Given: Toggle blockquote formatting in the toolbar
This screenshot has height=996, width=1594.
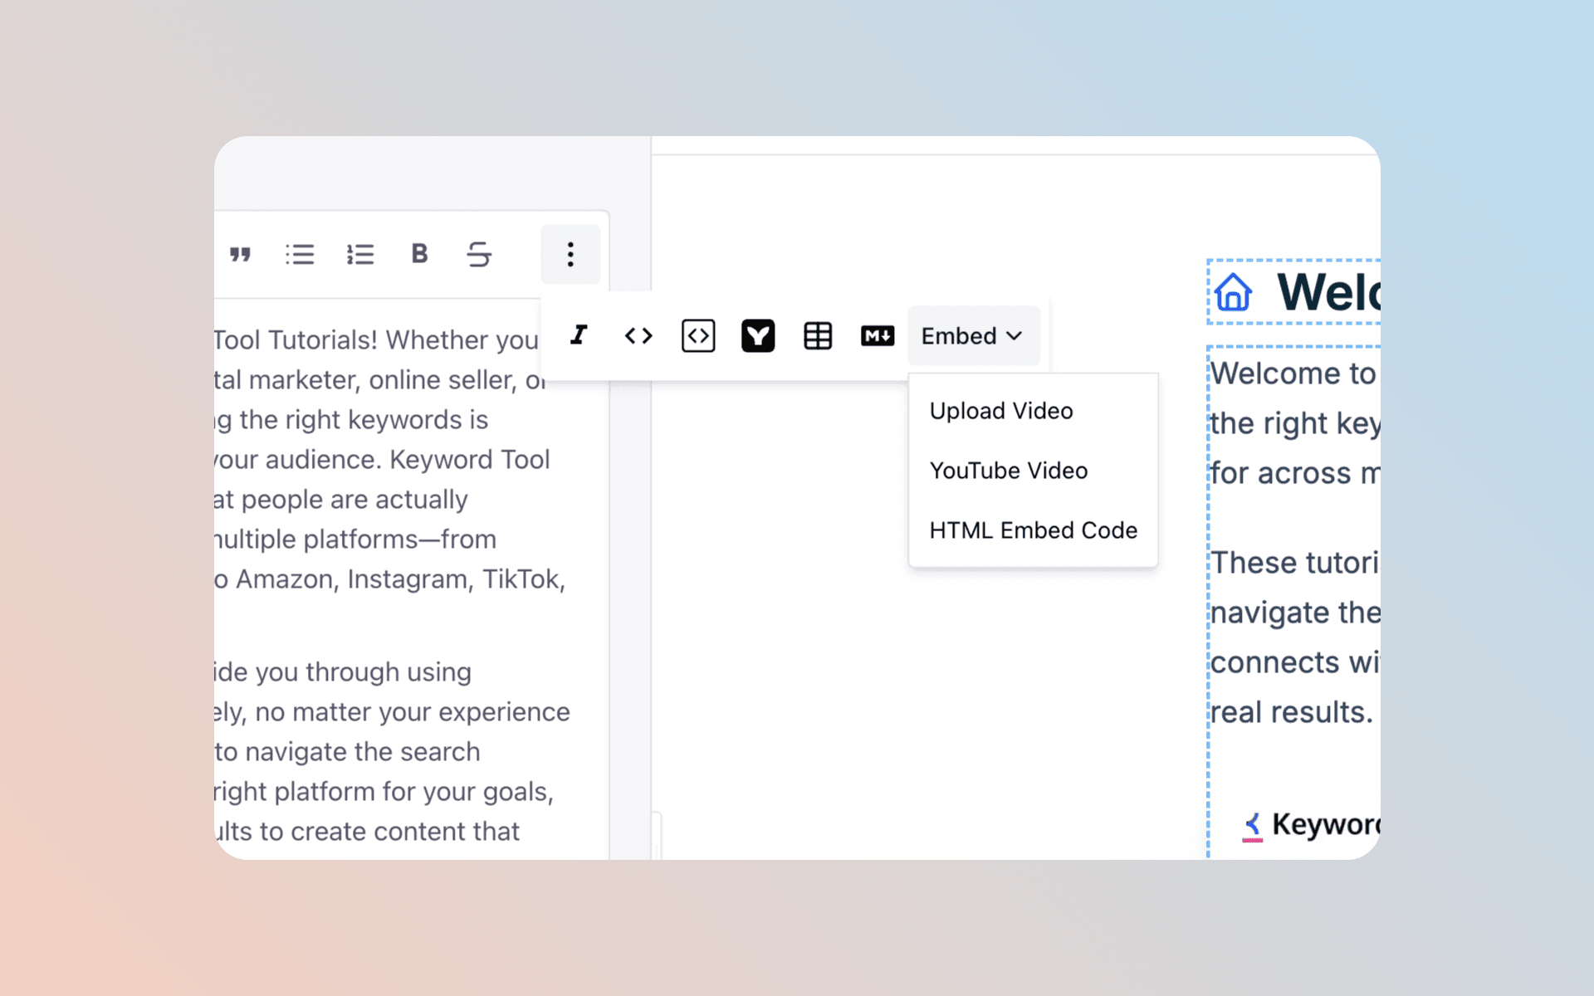Looking at the screenshot, I should [241, 254].
